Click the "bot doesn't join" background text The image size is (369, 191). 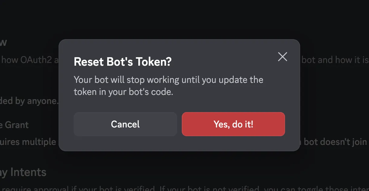[335, 142]
